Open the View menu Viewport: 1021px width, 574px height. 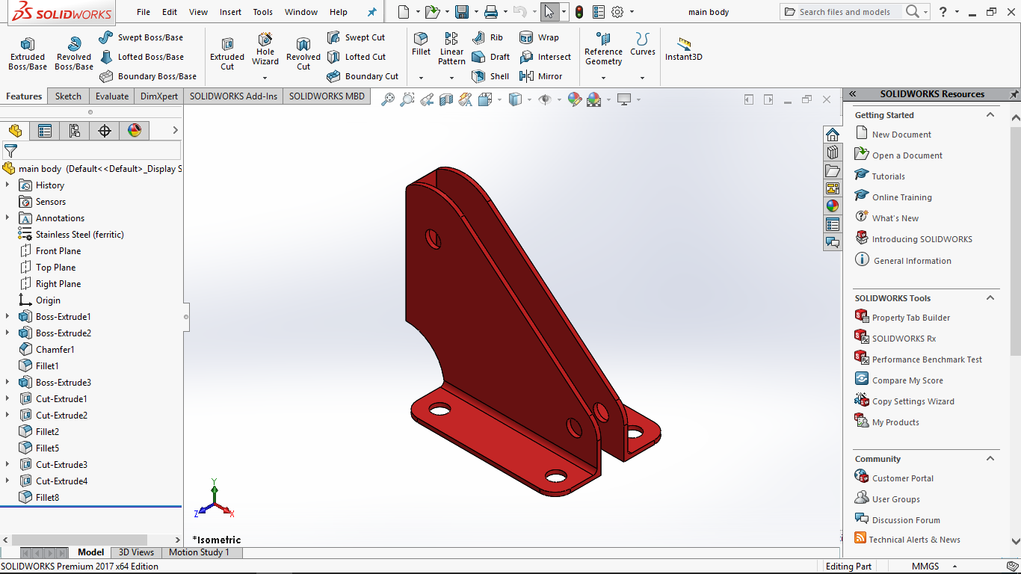click(x=199, y=12)
